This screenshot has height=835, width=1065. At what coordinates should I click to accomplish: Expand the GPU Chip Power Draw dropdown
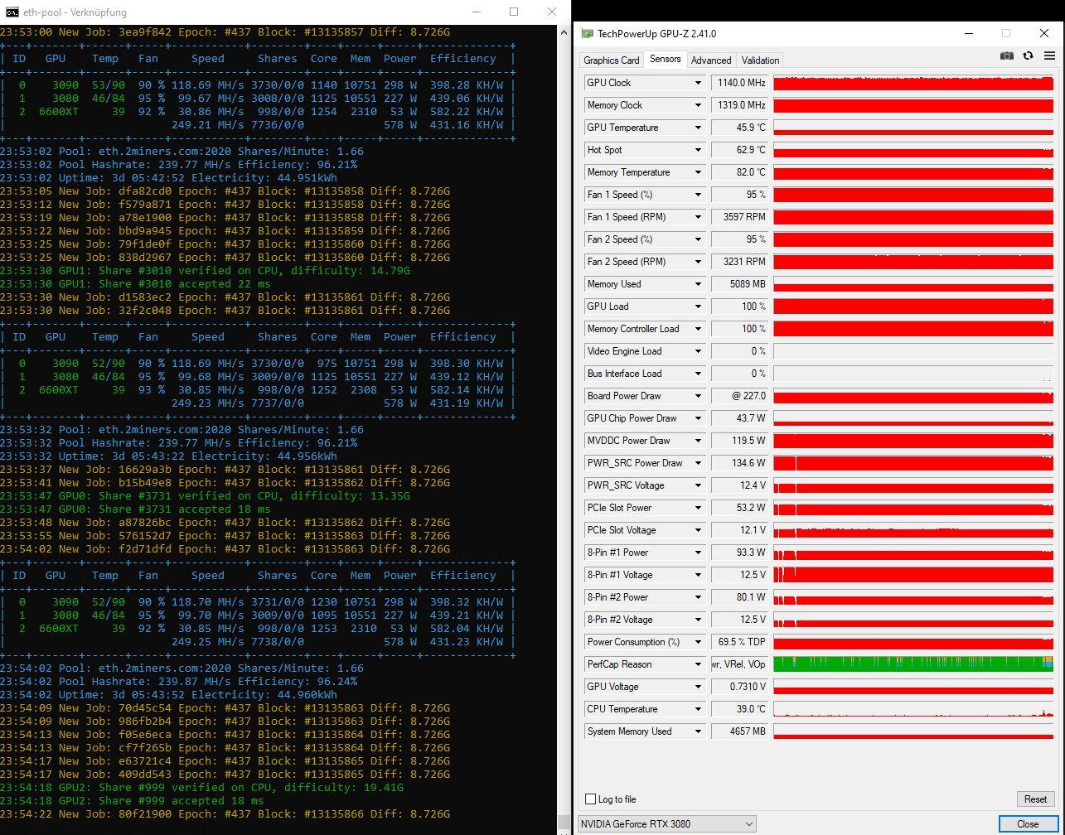pyautogui.click(x=698, y=418)
